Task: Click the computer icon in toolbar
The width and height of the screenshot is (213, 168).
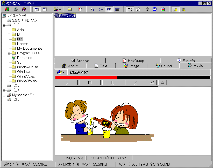Action: 16,9
